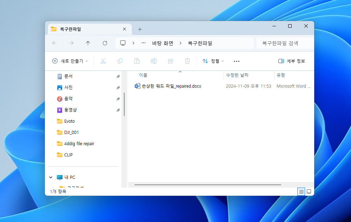The width and height of the screenshot is (351, 222).
Task: Unpin 동영상 using its pin icon
Action: point(118,110)
